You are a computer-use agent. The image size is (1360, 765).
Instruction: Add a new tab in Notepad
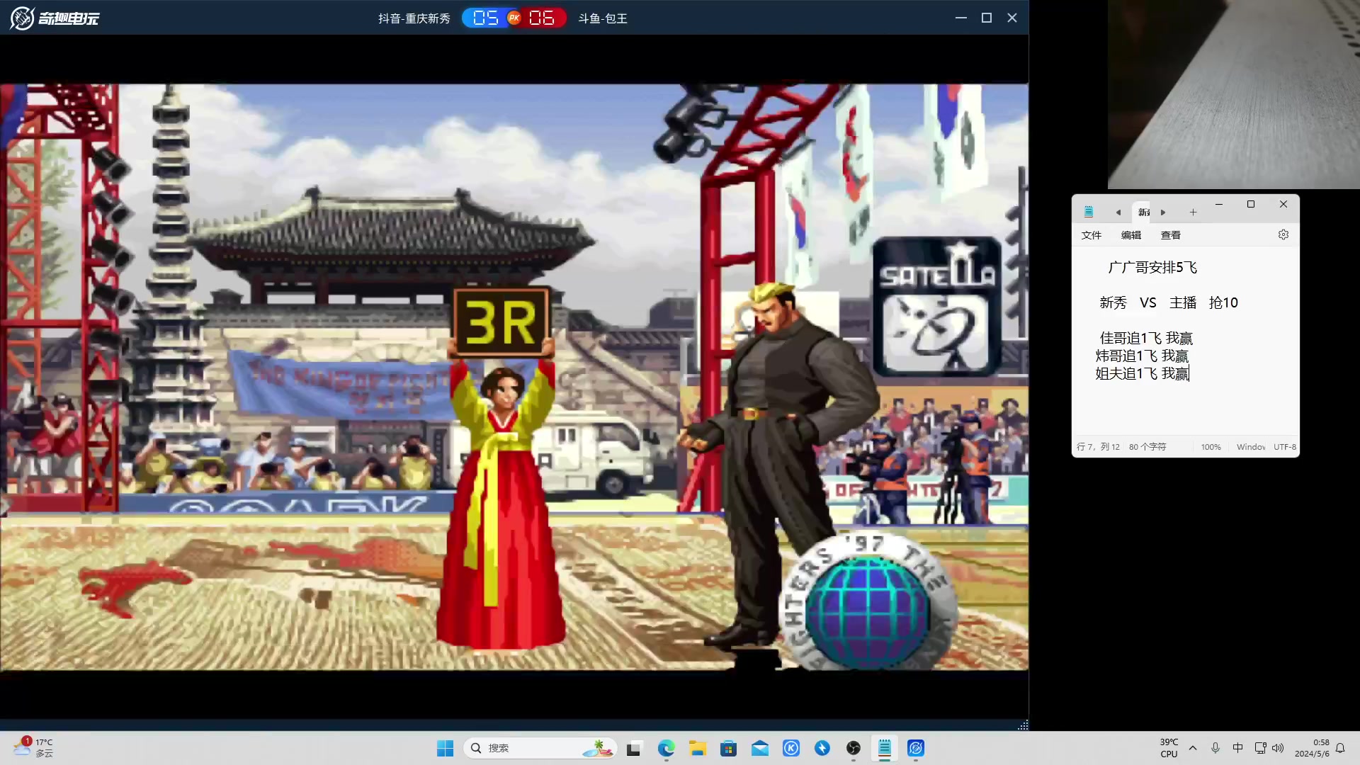(x=1193, y=212)
